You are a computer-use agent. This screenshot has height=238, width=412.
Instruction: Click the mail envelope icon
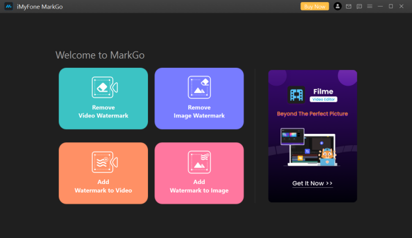(x=349, y=7)
